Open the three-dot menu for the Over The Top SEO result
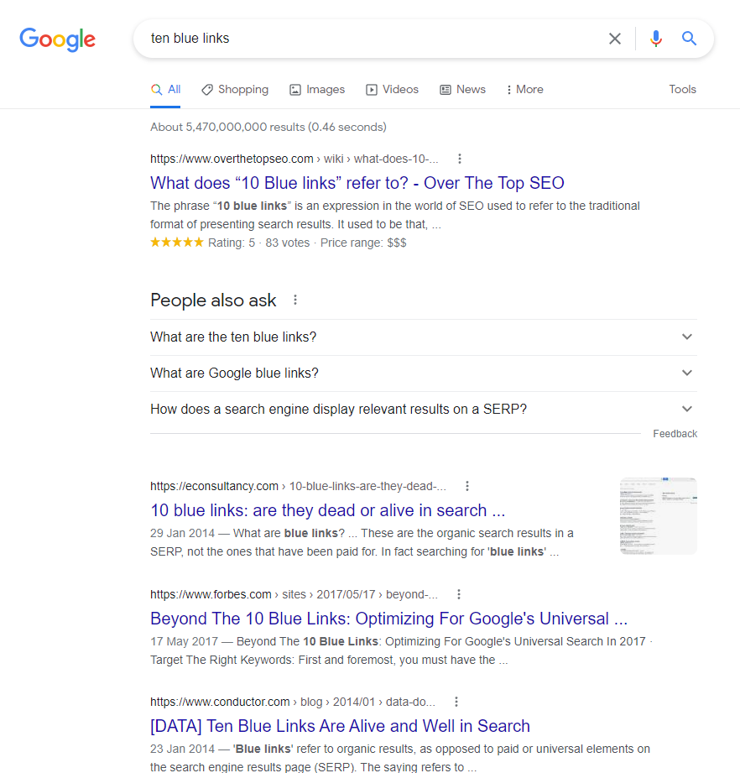Image resolution: width=740 pixels, height=773 pixels. (x=459, y=159)
